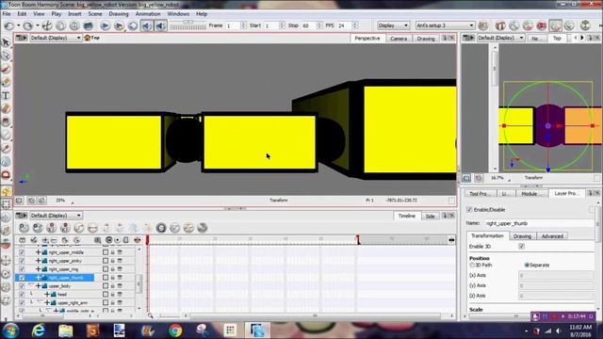Click the home icon next to Top
Screen dimensions: 603x339
(x=88, y=38)
